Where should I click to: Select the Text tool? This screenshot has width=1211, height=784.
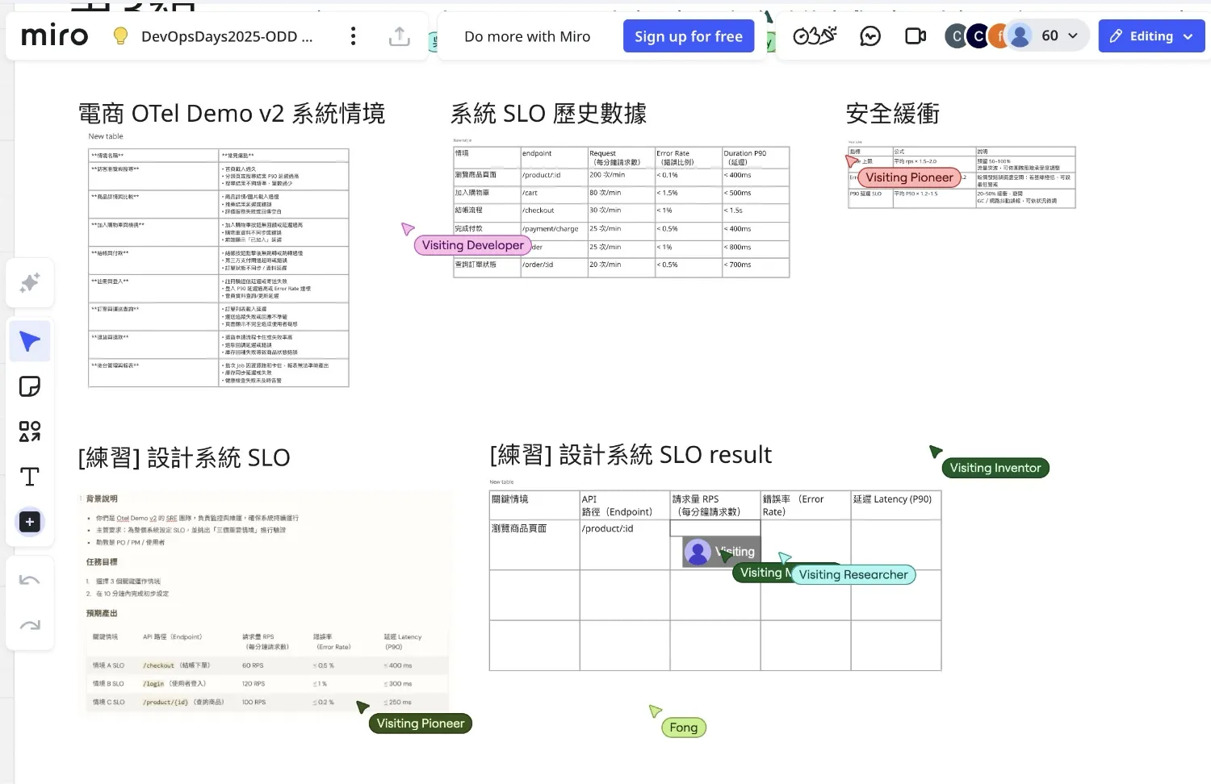click(30, 477)
